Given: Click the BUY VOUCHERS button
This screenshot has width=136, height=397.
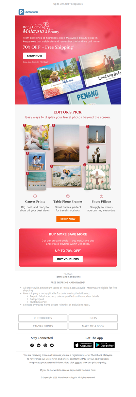Looking at the screenshot, I should 68,259.
